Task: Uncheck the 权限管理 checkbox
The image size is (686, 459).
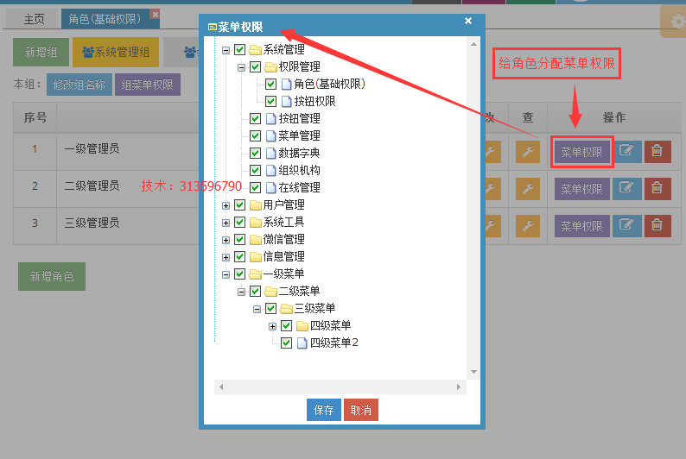Action: [x=256, y=66]
